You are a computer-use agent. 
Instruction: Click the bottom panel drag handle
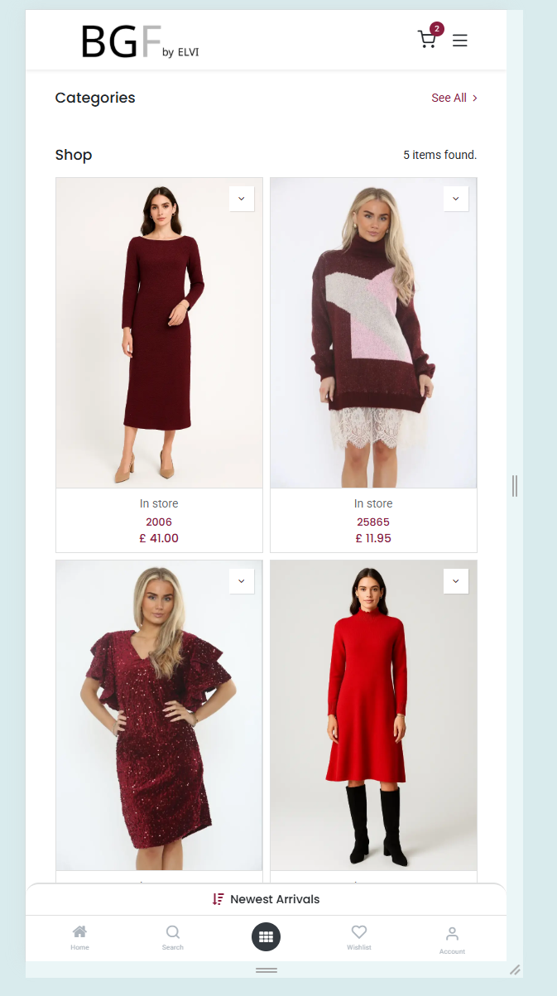(x=266, y=970)
